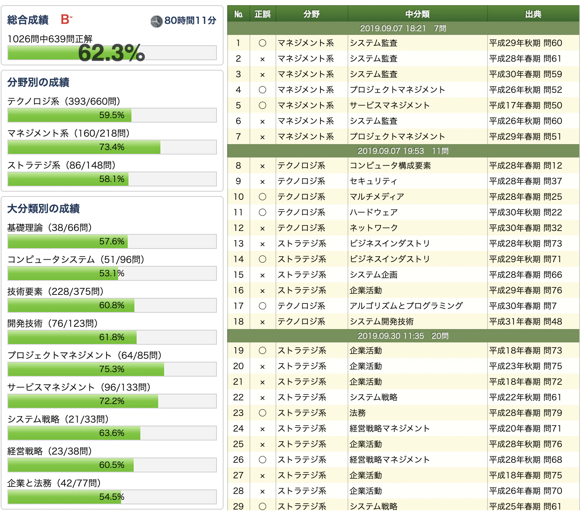Click the No. column header

[x=238, y=14]
